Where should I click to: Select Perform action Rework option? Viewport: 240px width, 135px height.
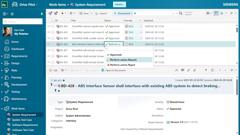point(129,60)
